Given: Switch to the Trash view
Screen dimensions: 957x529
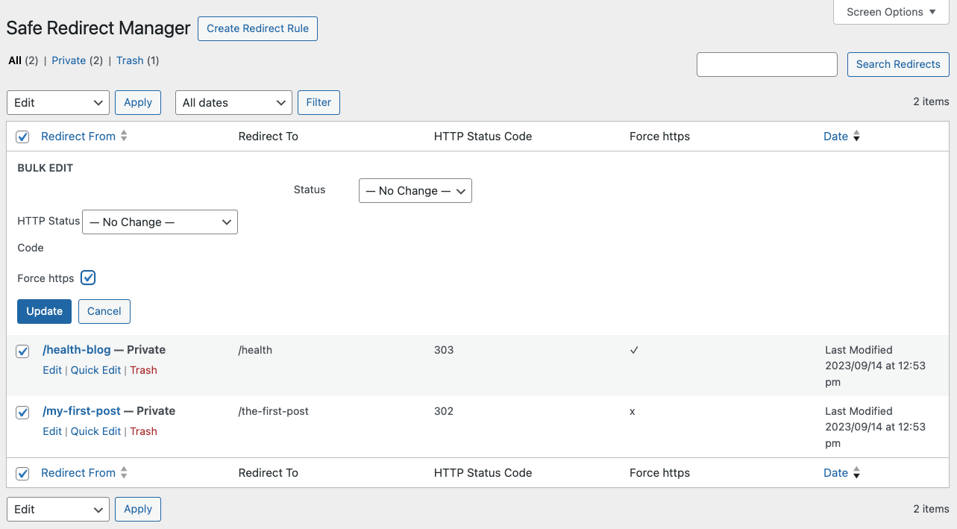Looking at the screenshot, I should tap(129, 60).
